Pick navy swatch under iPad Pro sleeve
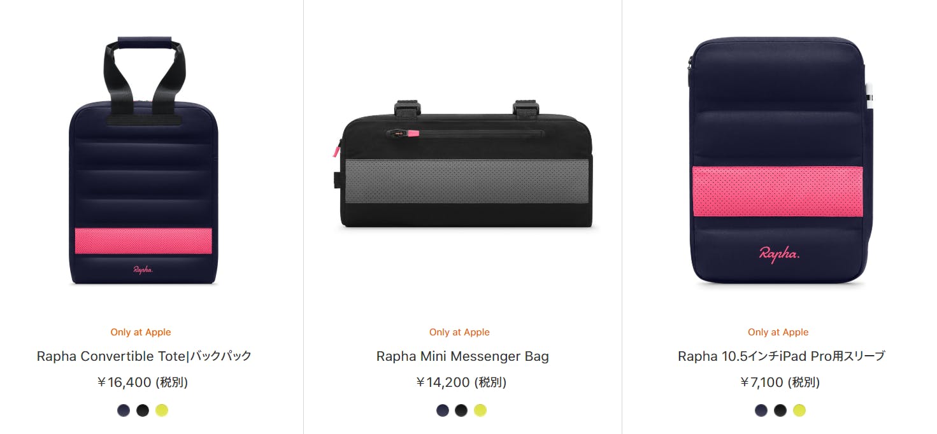The width and height of the screenshot is (937, 434). point(761,410)
